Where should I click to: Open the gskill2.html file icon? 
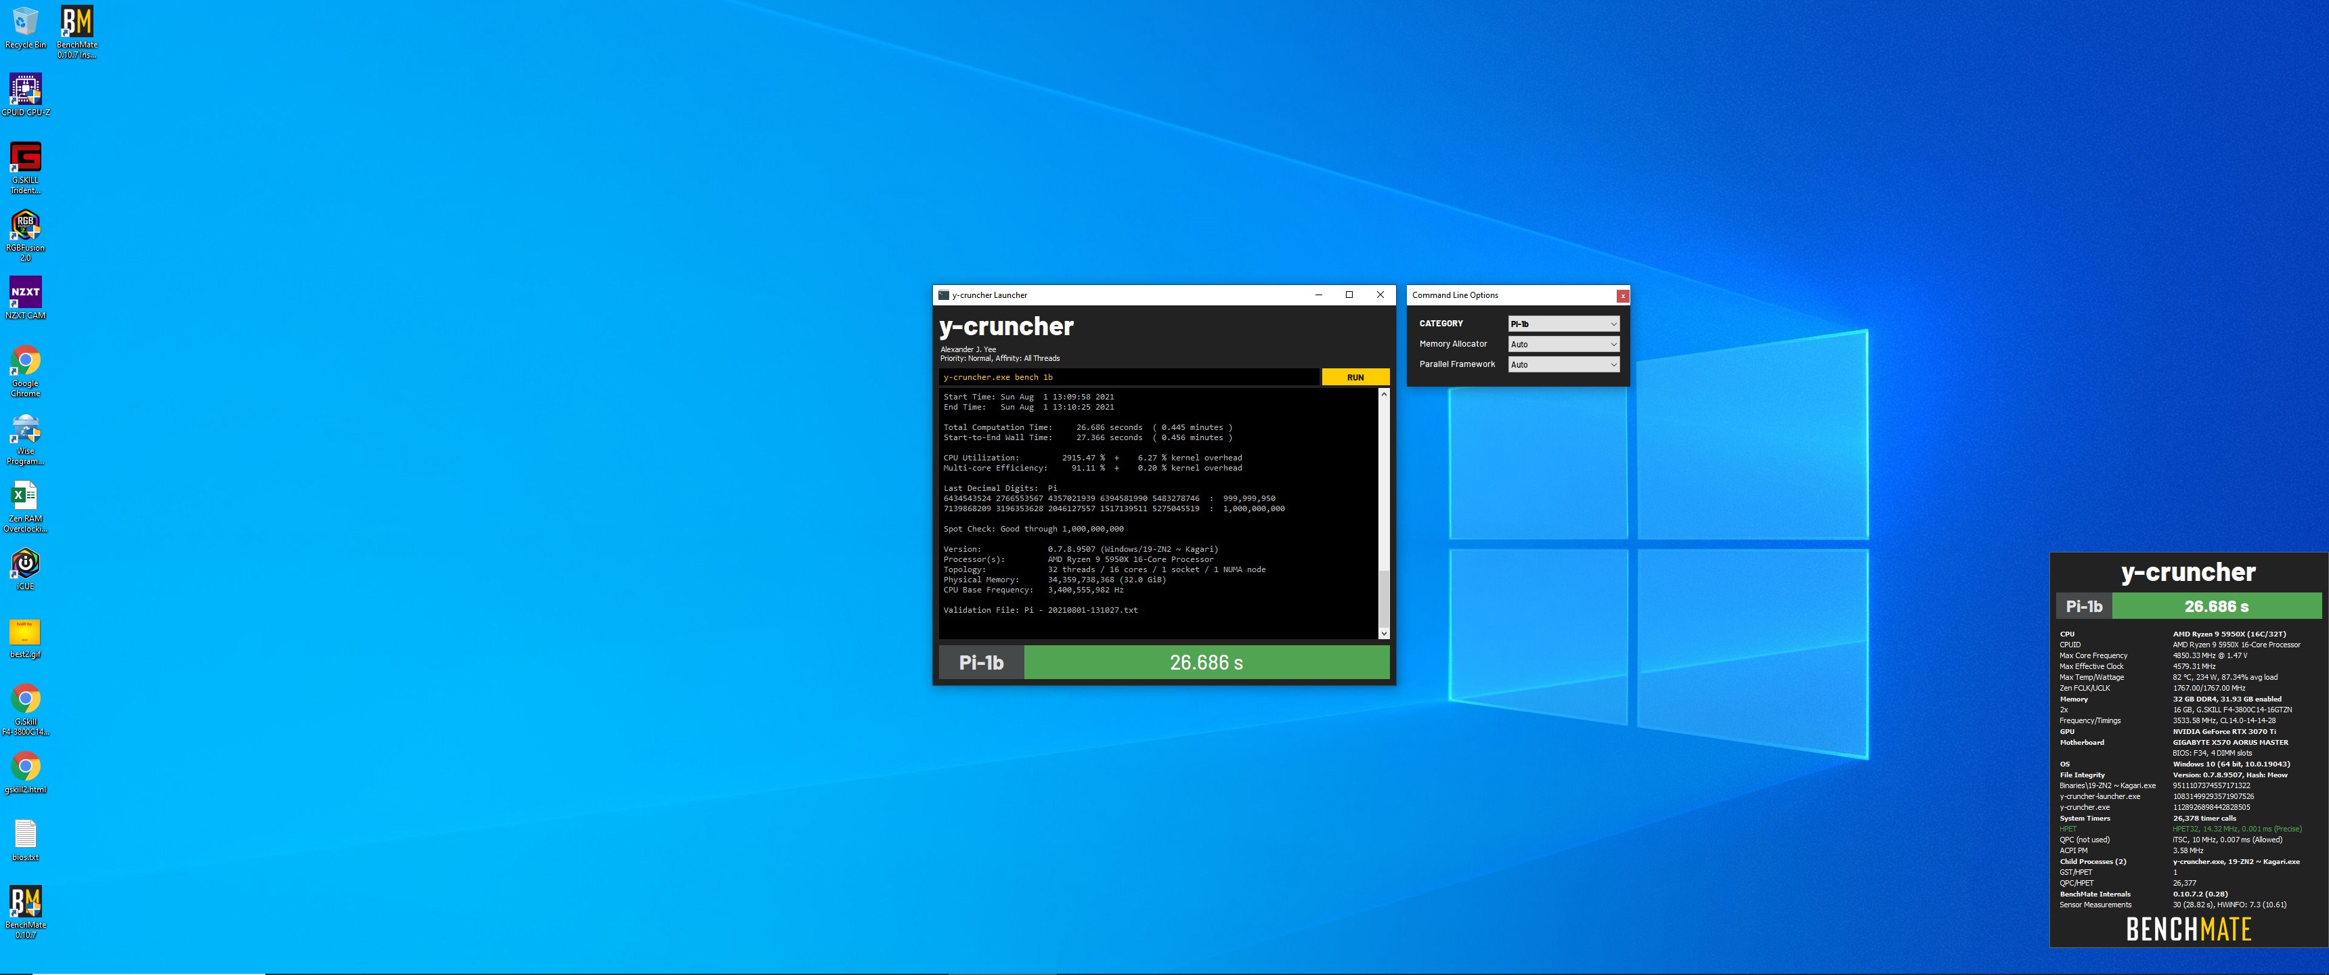click(x=25, y=773)
